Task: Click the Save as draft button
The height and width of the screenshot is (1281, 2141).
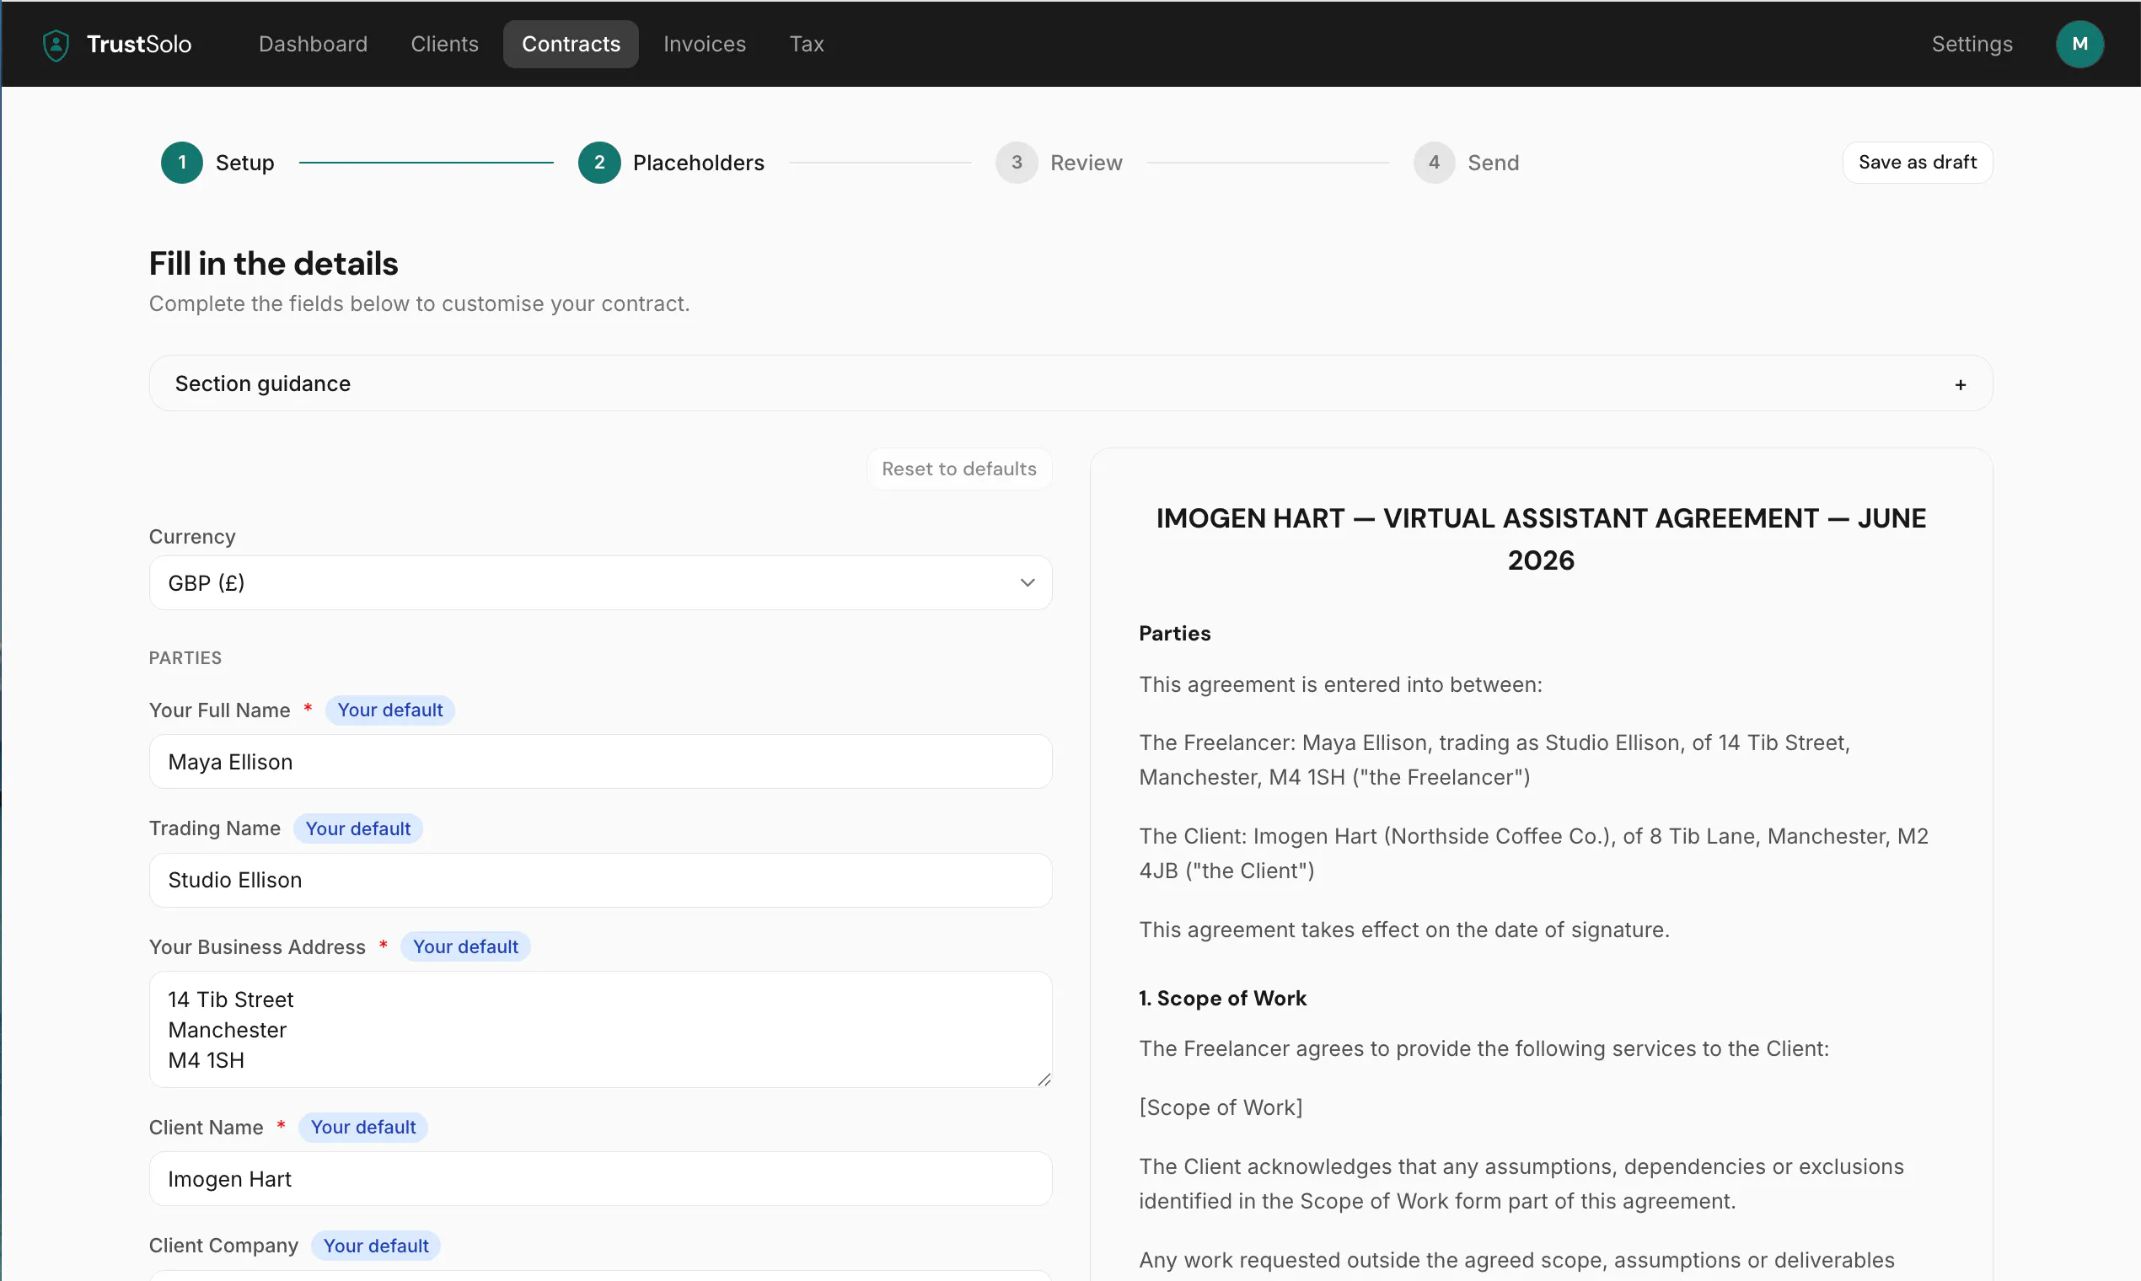Action: (x=1917, y=163)
